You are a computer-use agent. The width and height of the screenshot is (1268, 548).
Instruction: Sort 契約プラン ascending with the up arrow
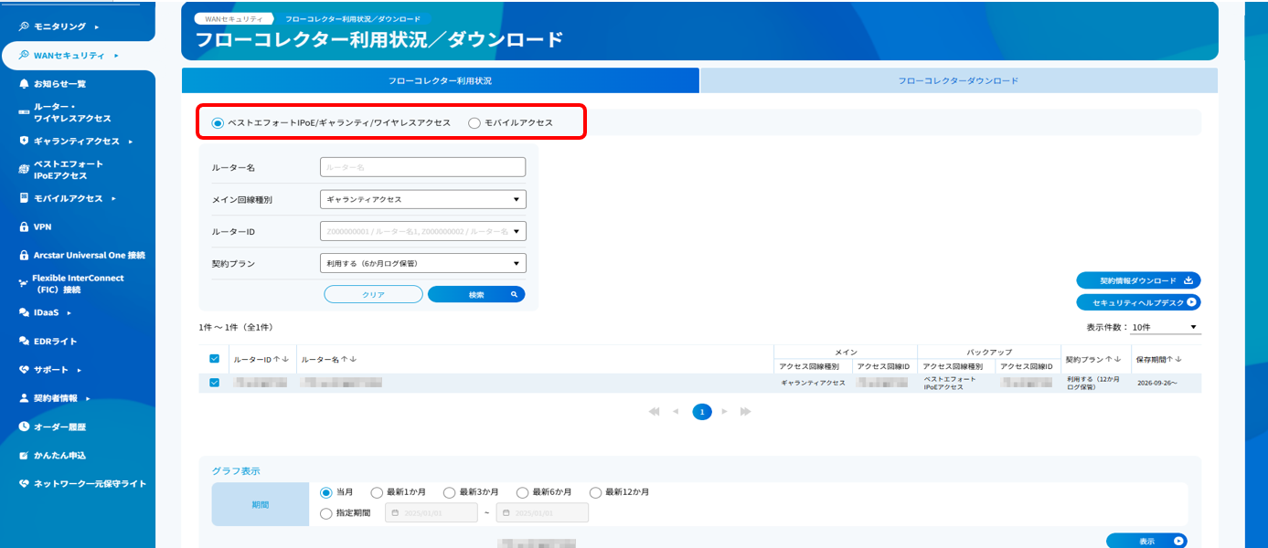pyautogui.click(x=1110, y=360)
